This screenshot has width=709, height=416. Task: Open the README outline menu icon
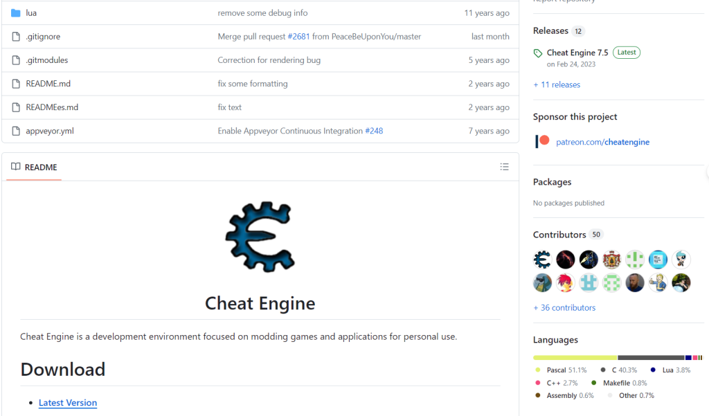point(504,167)
